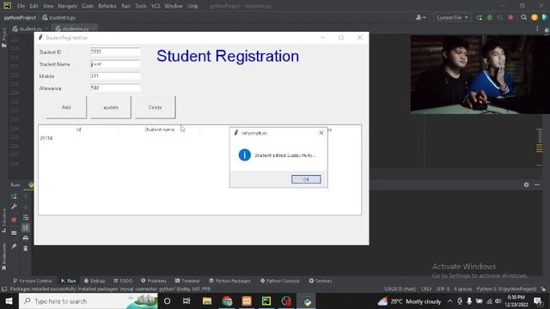Open the Edit menu in PyCharm

click(34, 6)
